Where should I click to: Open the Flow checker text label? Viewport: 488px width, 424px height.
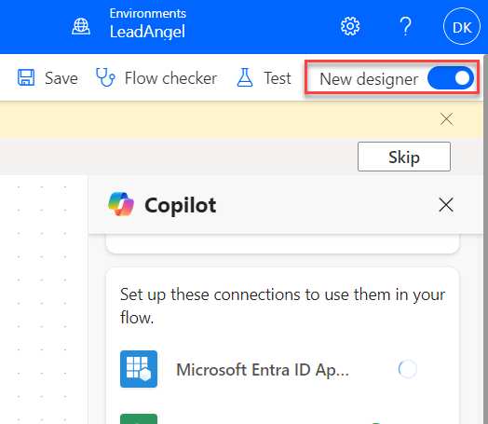click(x=170, y=78)
